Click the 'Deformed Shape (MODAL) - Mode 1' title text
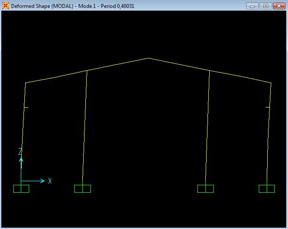288x229 pixels. pyautogui.click(x=53, y=6)
